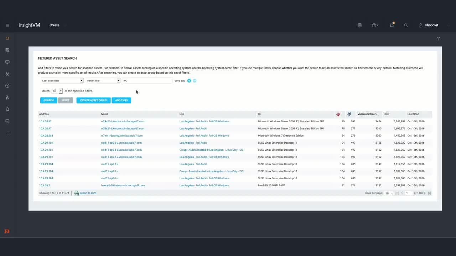Image resolution: width=456 pixels, height=256 pixels.
Task: Click the page number input field
Action: (409, 193)
